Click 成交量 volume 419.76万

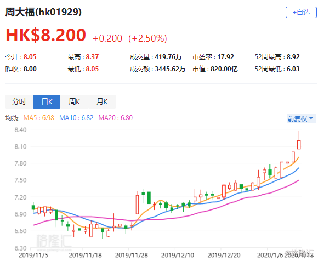pos(168,57)
